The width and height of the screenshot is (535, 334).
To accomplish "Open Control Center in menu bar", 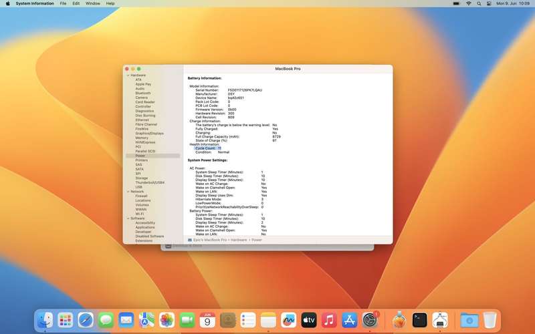I will pyautogui.click(x=489, y=3).
